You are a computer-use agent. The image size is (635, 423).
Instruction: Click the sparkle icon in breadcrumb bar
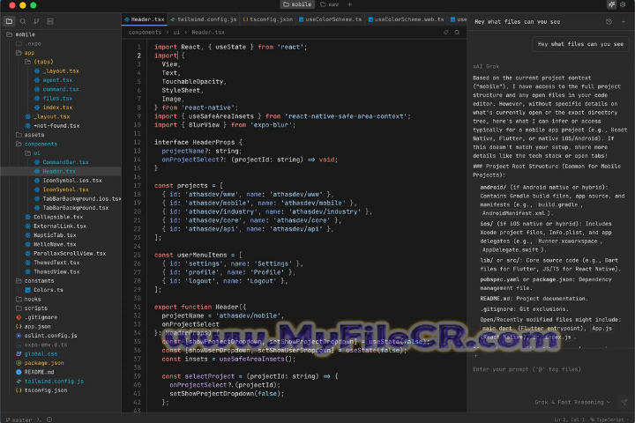446,33
